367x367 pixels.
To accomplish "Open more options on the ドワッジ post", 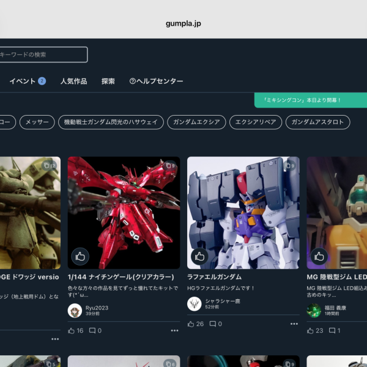I will click(x=55, y=339).
